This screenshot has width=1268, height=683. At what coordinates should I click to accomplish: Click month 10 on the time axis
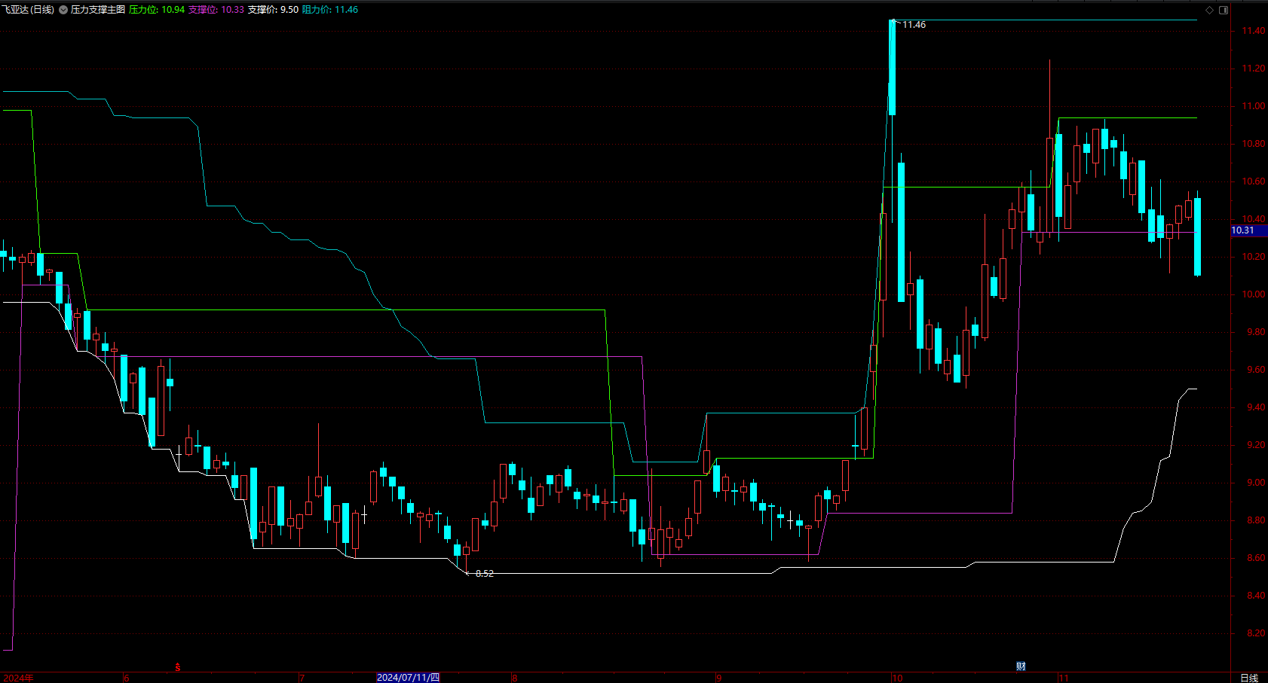point(897,678)
